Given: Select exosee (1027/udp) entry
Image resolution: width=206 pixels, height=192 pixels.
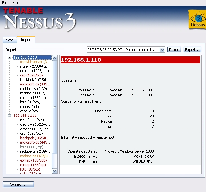Looking at the screenshot, I should click(35, 129).
